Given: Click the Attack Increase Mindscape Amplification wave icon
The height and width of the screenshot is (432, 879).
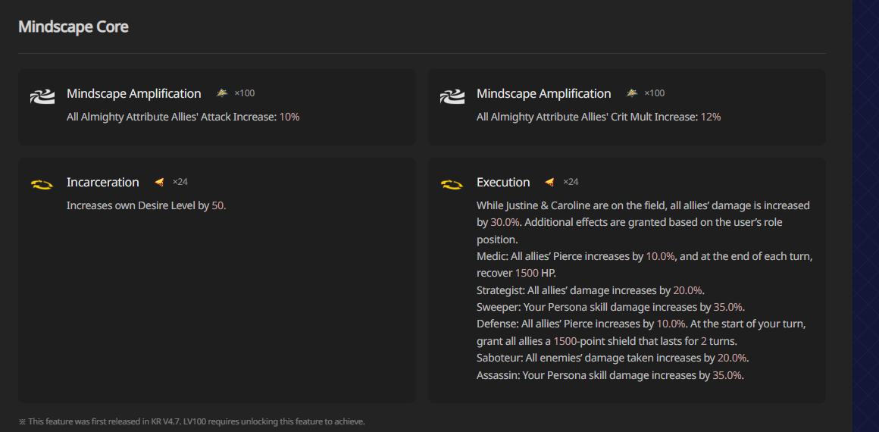Looking at the screenshot, I should (x=42, y=97).
